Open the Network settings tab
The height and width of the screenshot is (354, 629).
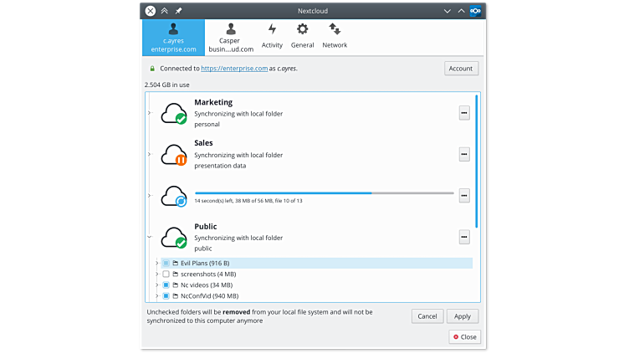coord(335,36)
